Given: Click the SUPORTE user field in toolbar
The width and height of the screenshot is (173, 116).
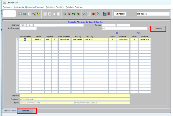Looking at the screenshot, I should [153, 14].
